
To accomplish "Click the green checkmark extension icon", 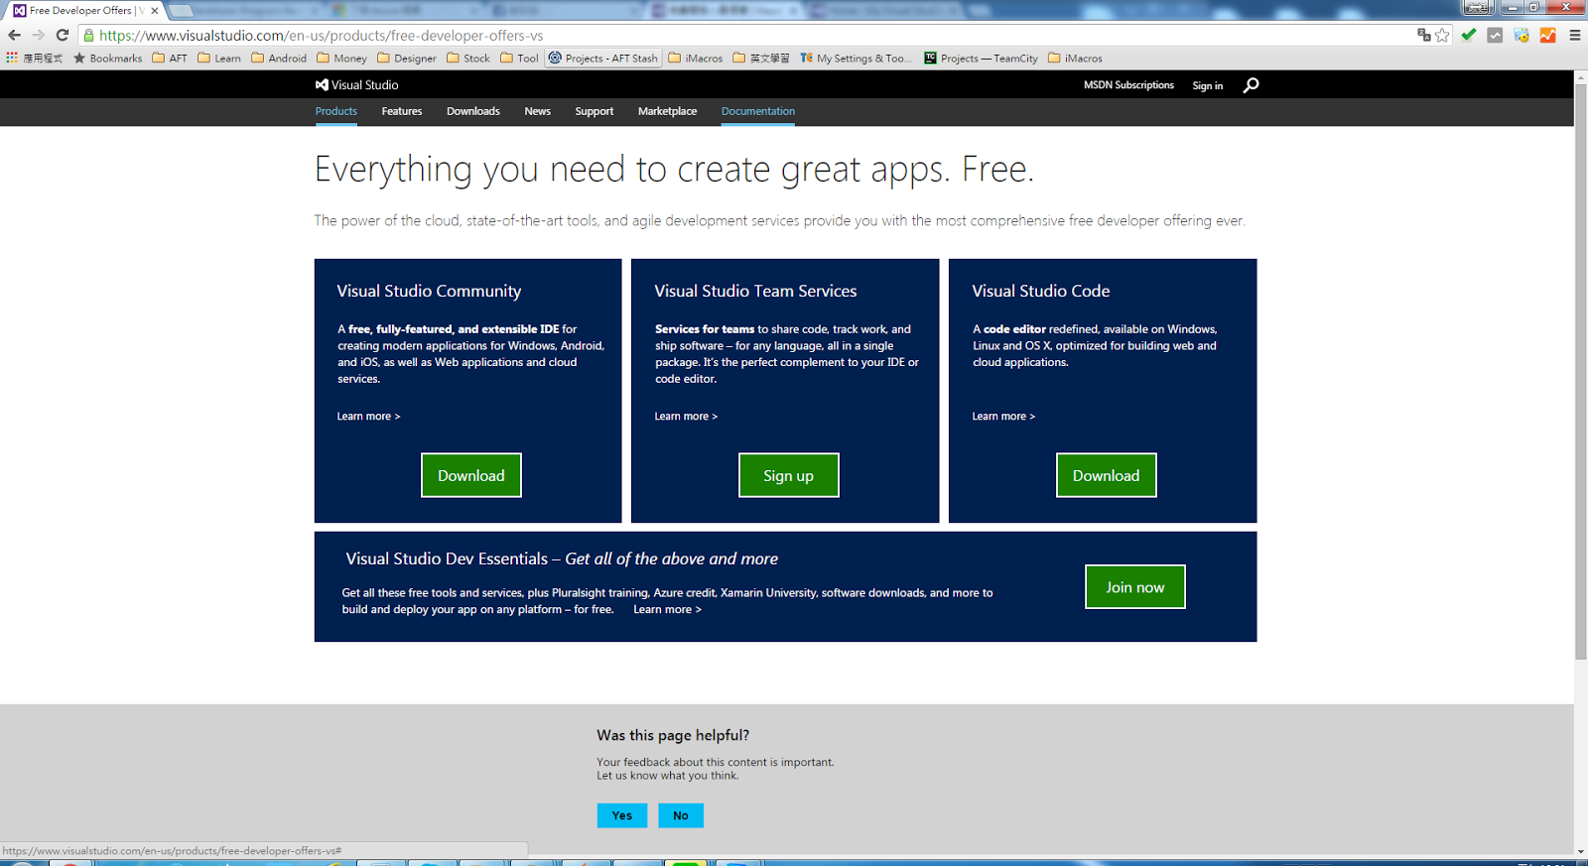I will click(1469, 35).
